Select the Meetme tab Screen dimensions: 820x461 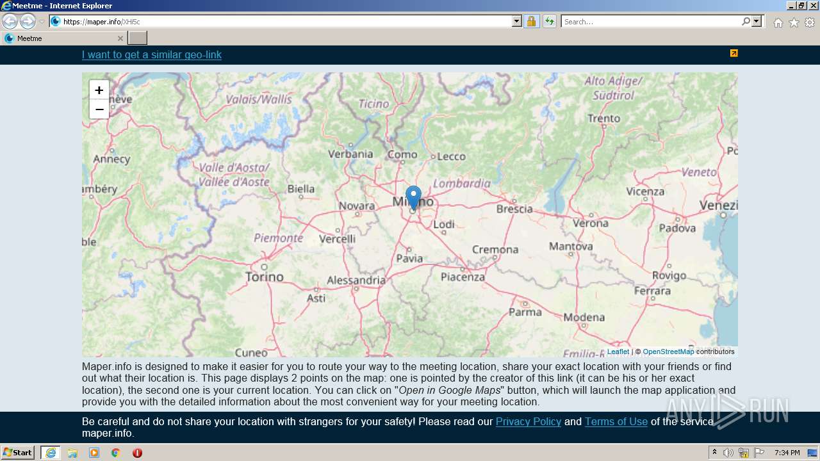[x=64, y=38]
